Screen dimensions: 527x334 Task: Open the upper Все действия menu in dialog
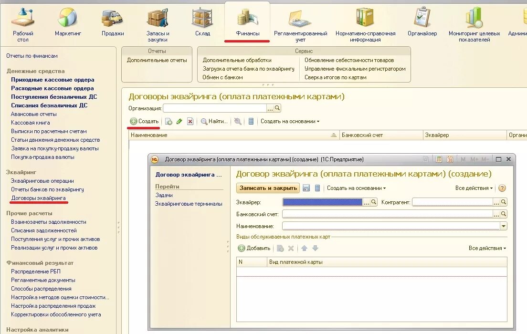[474, 188]
